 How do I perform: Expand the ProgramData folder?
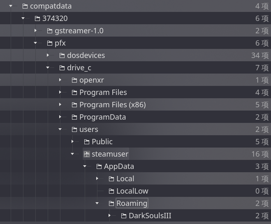coord(60,117)
